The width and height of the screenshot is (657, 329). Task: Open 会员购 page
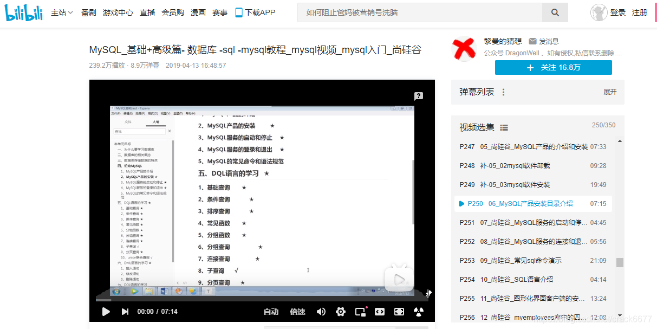pyautogui.click(x=173, y=12)
